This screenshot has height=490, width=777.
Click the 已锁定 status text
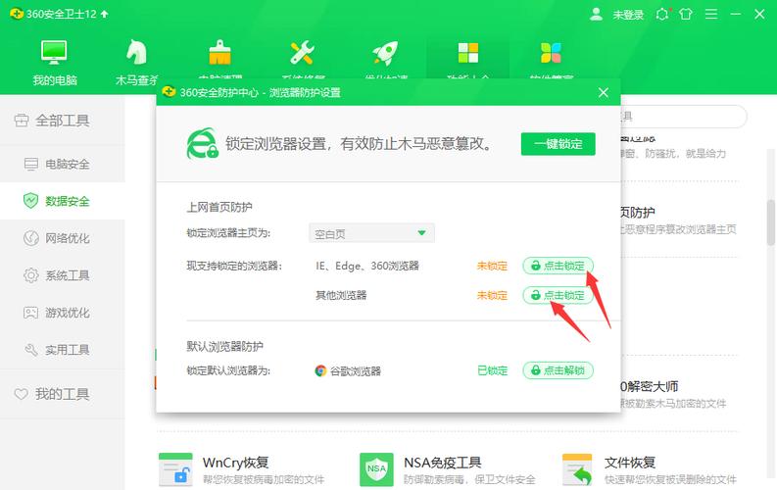click(493, 370)
